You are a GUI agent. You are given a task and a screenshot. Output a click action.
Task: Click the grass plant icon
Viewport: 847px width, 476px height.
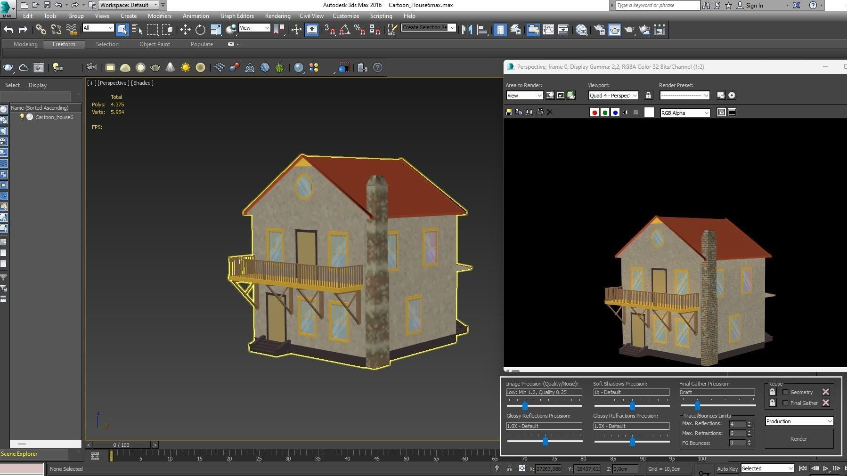click(280, 67)
